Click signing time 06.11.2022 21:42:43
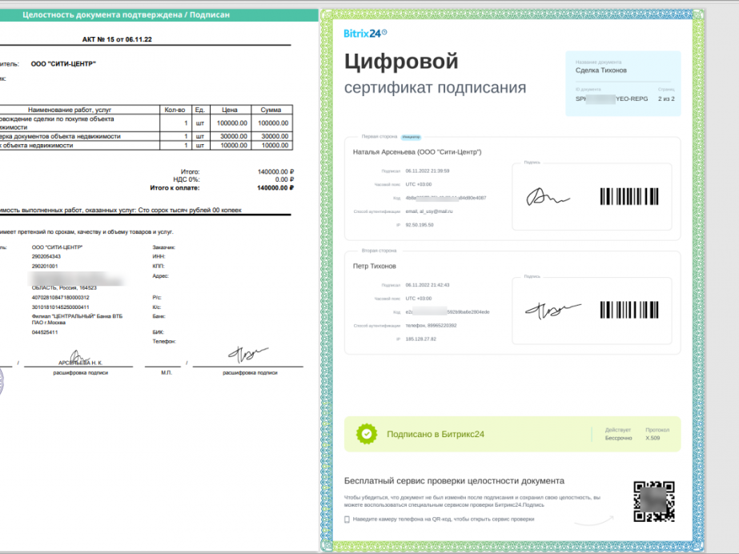Viewport: 739px width, 554px height. (428, 285)
